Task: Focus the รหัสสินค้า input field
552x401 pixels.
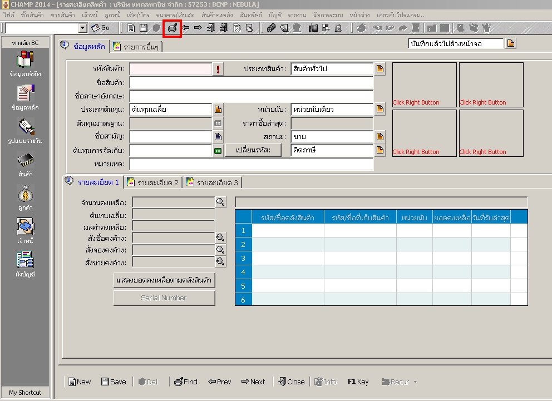Action: point(171,69)
